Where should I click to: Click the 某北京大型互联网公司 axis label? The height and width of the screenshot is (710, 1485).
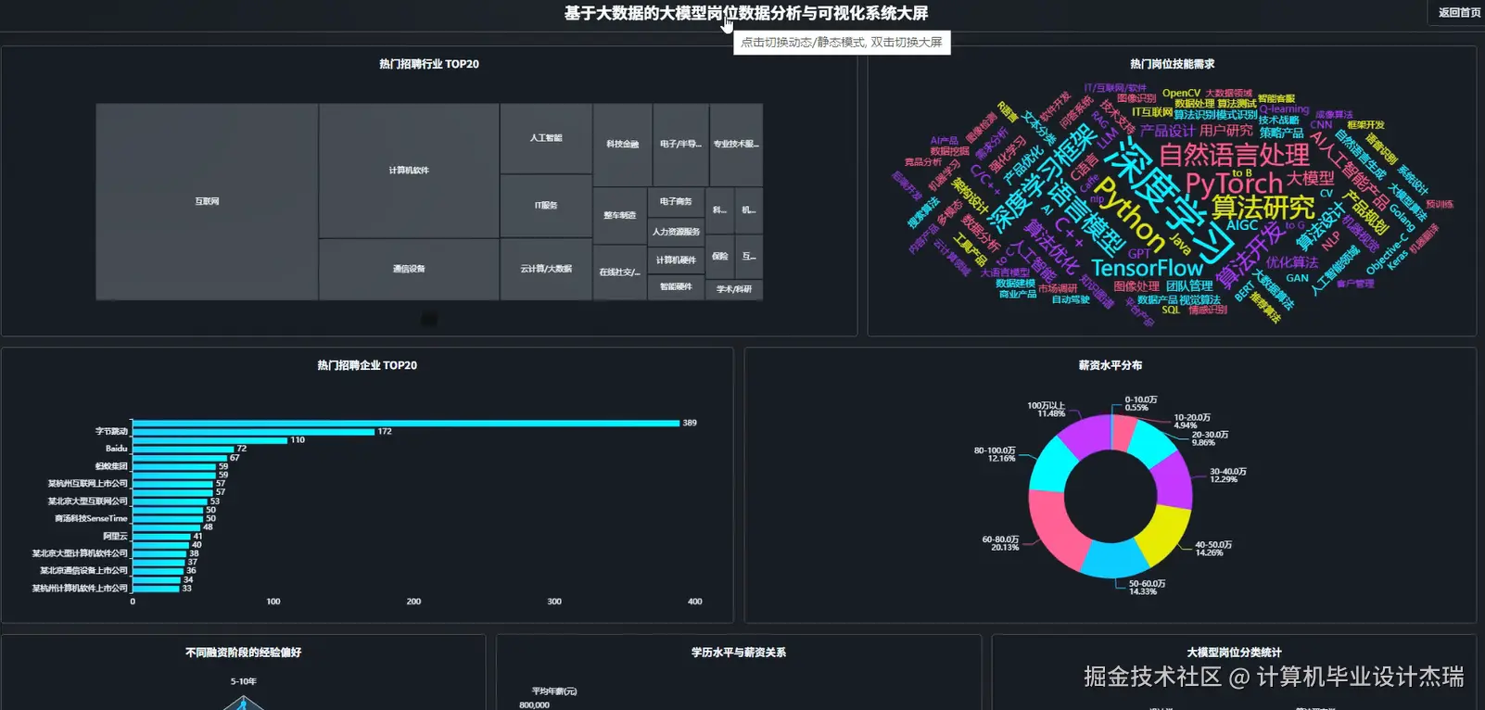(x=88, y=501)
